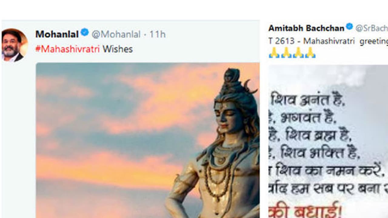
Task: Click the Mohanlal display name
Action: 57,34
